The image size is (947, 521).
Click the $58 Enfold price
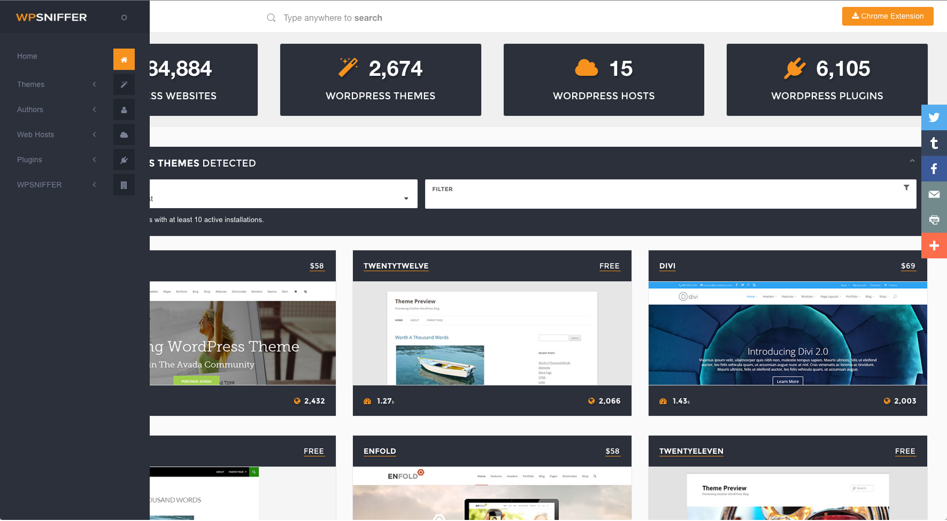point(612,451)
